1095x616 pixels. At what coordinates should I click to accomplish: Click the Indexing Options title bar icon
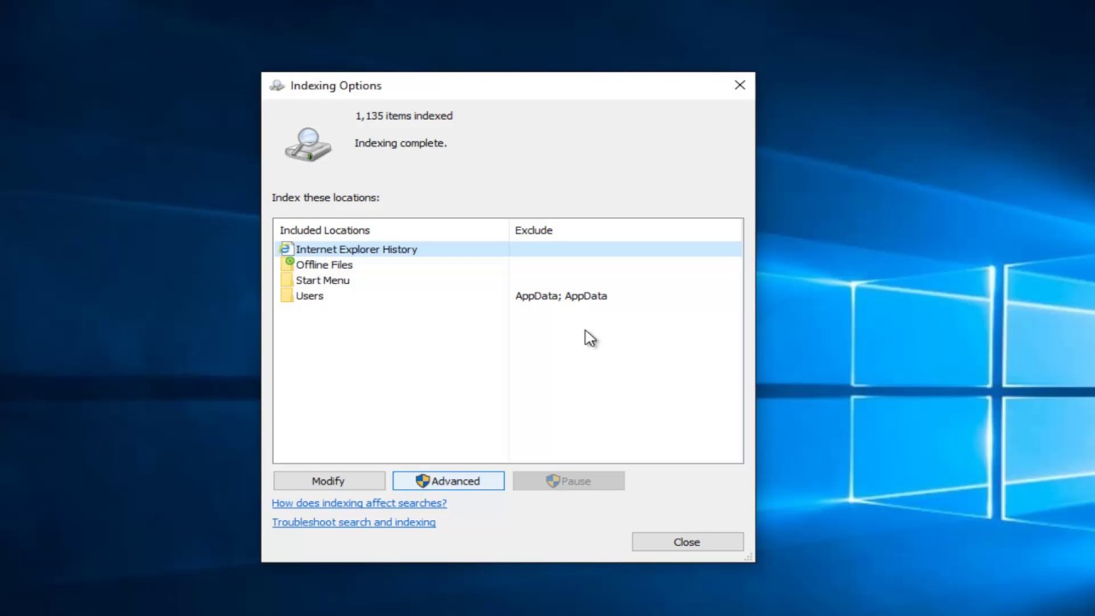[x=276, y=86]
